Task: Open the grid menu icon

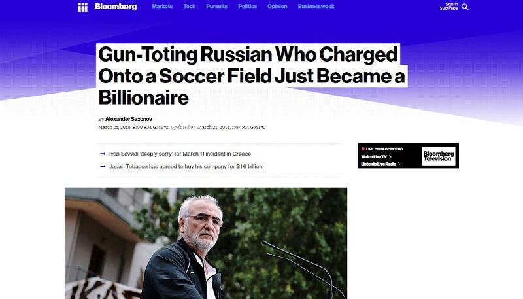Action: coord(82,7)
